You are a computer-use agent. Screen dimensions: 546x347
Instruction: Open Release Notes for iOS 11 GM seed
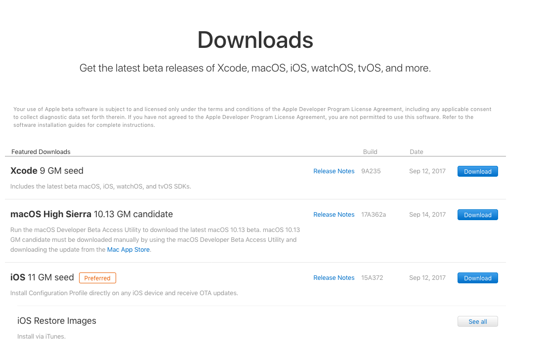(334, 278)
